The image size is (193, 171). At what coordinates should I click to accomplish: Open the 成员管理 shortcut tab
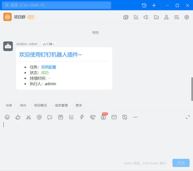[61, 106]
